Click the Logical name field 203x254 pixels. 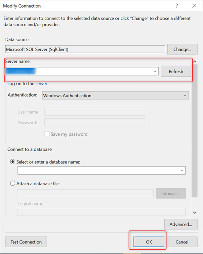click(101, 212)
